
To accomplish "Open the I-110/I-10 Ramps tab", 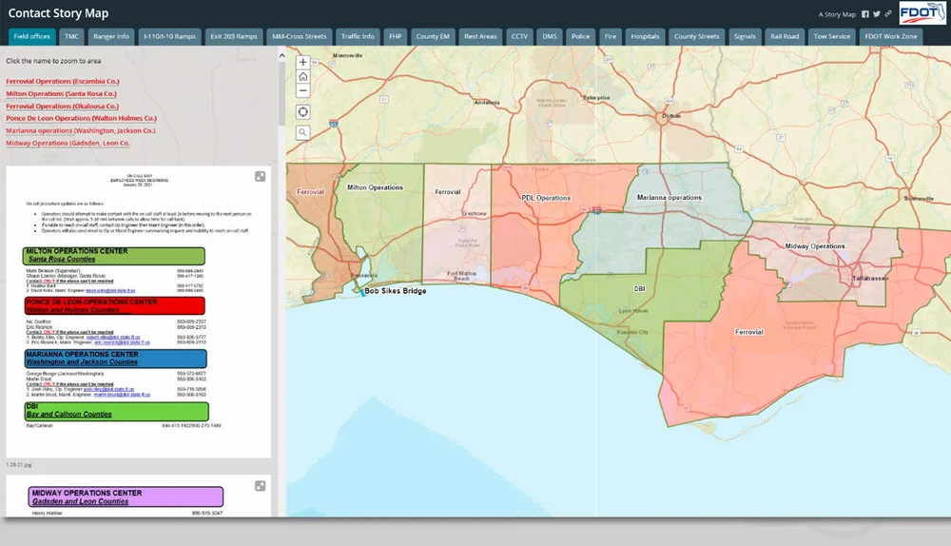I will (x=170, y=36).
